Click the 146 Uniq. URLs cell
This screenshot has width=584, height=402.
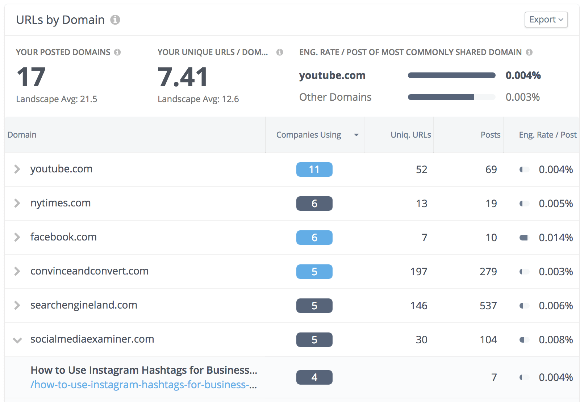tap(419, 306)
